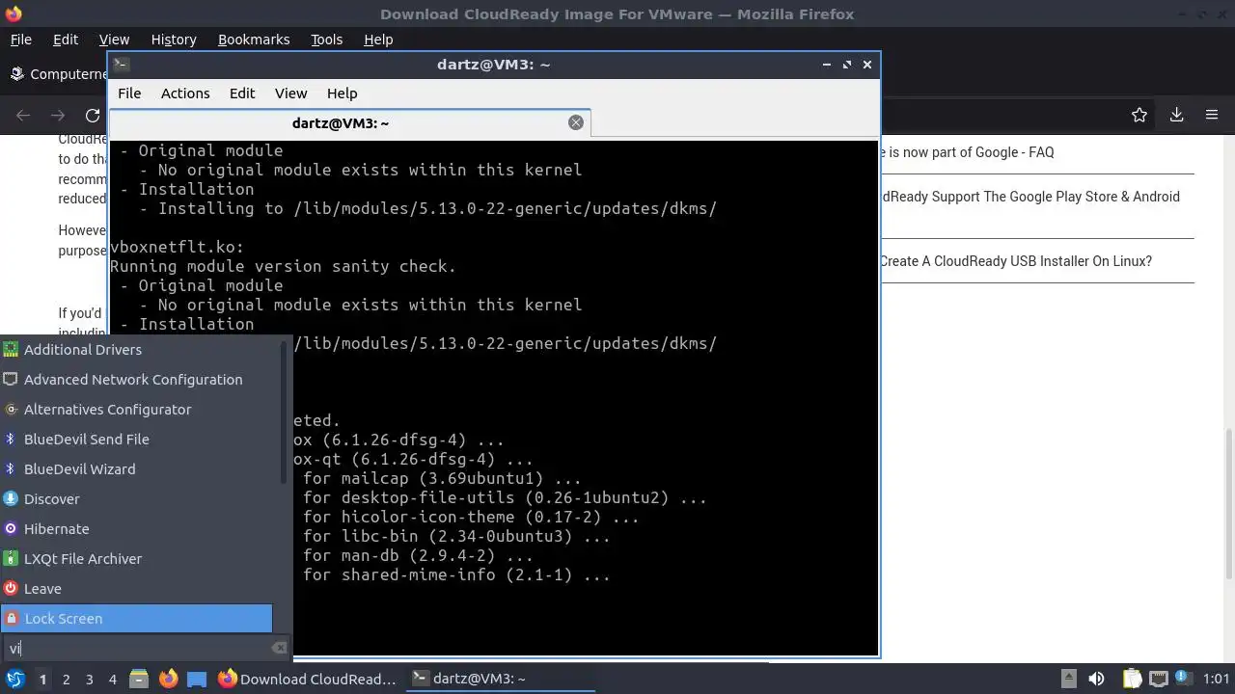Viewport: 1235px width, 694px height.
Task: Open Firefox History menu
Action: [174, 40]
